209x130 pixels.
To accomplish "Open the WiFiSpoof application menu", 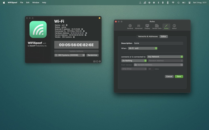I will [12, 3].
